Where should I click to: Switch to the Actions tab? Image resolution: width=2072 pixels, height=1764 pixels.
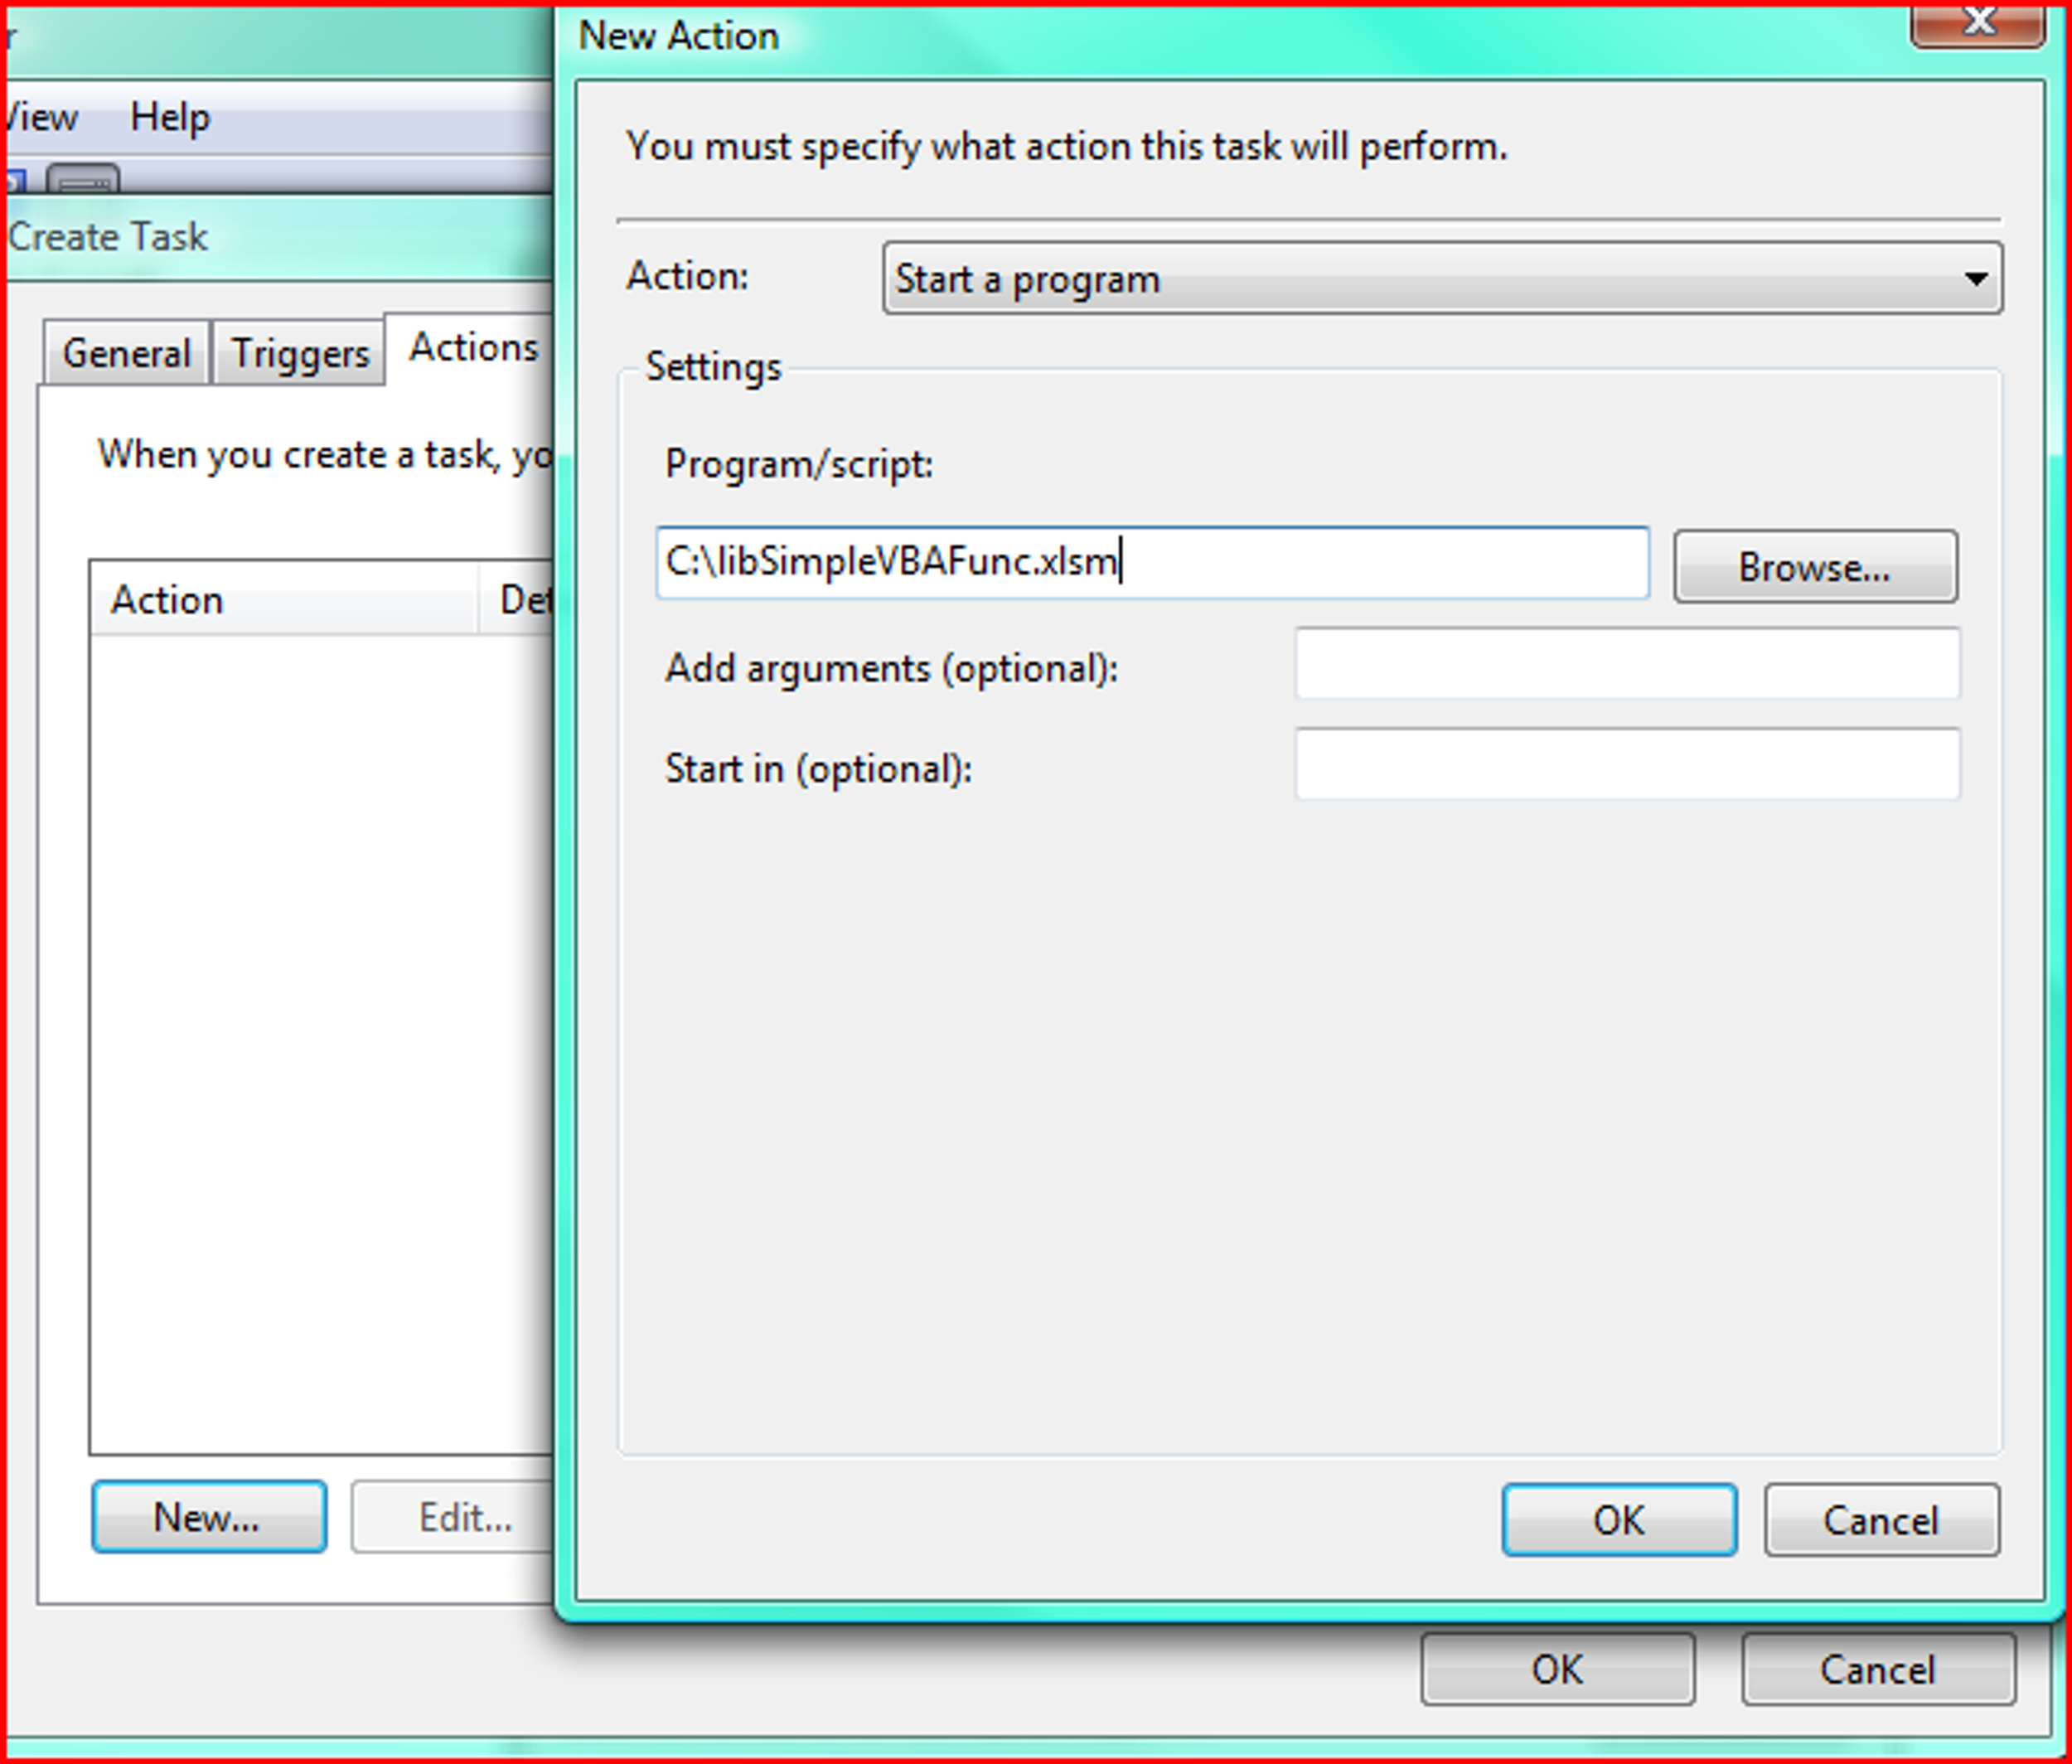(x=472, y=347)
